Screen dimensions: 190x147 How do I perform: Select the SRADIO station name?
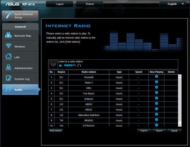point(89,121)
